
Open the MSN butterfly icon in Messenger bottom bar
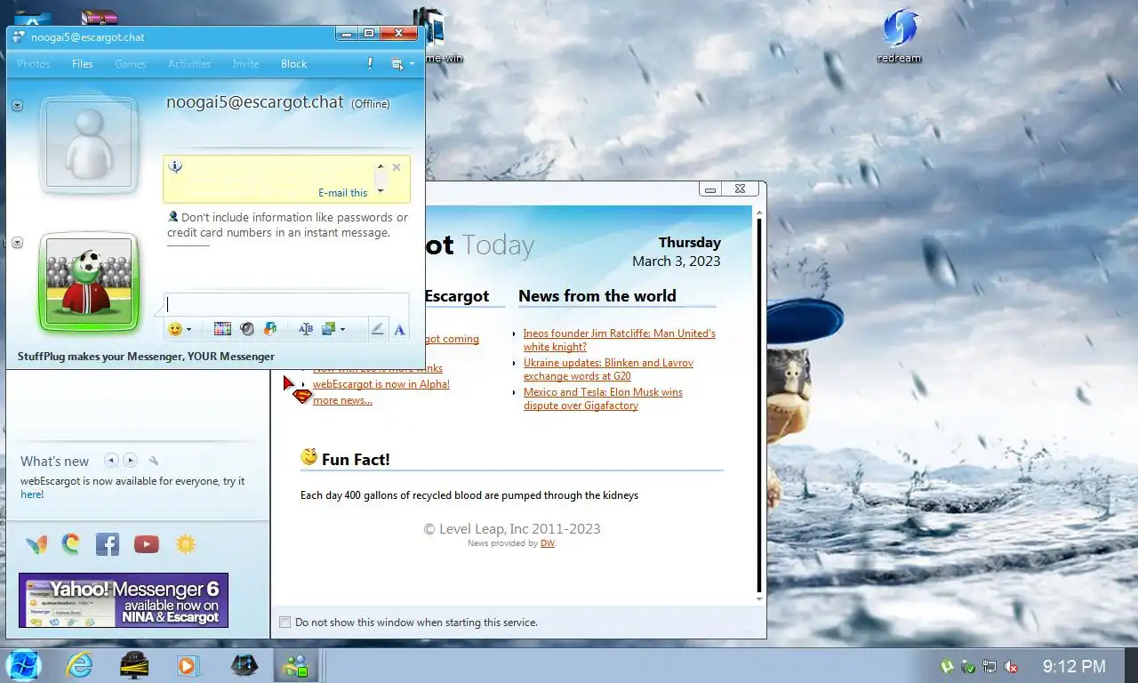tap(36, 544)
